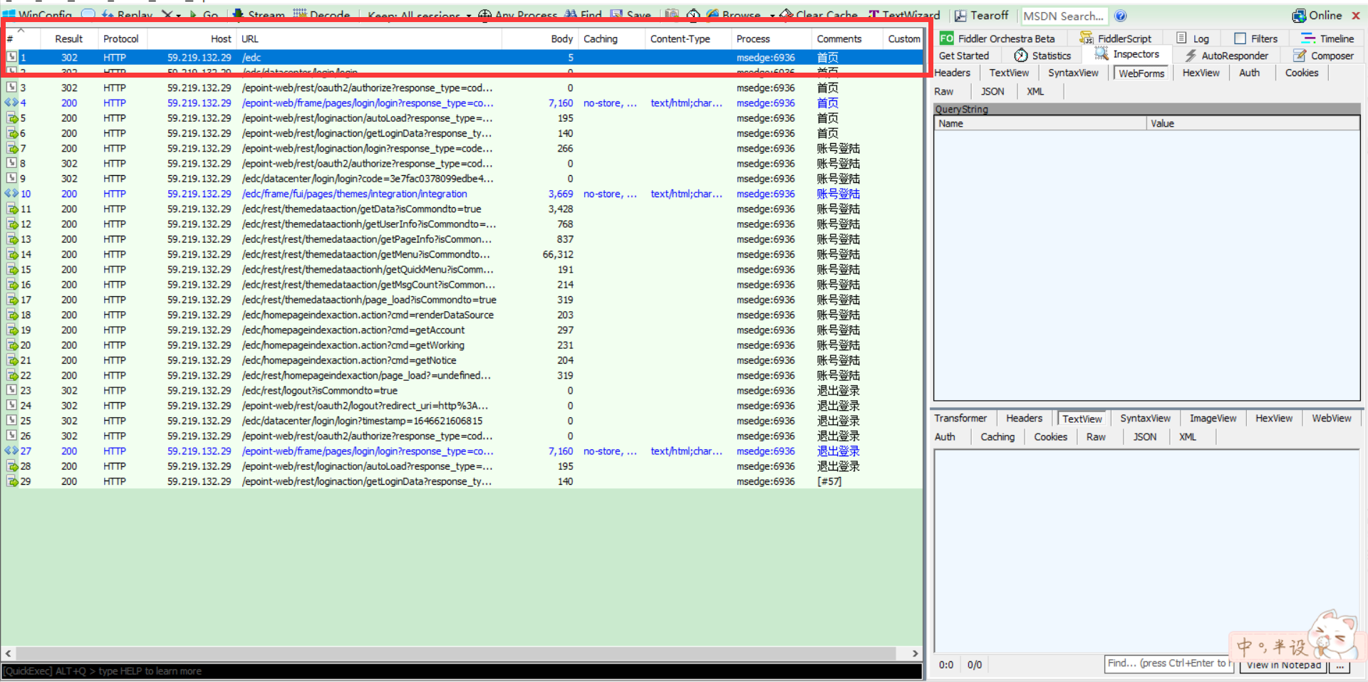Screen dimensions: 1368x682
Task: Click the session icon on row 14
Action: coord(12,254)
